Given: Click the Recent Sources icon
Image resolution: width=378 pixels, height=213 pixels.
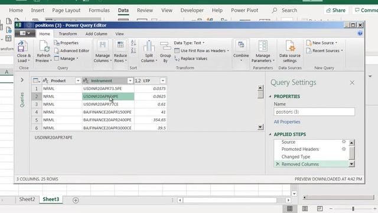Looking at the screenshot, I should pyautogui.click(x=309, y=51).
